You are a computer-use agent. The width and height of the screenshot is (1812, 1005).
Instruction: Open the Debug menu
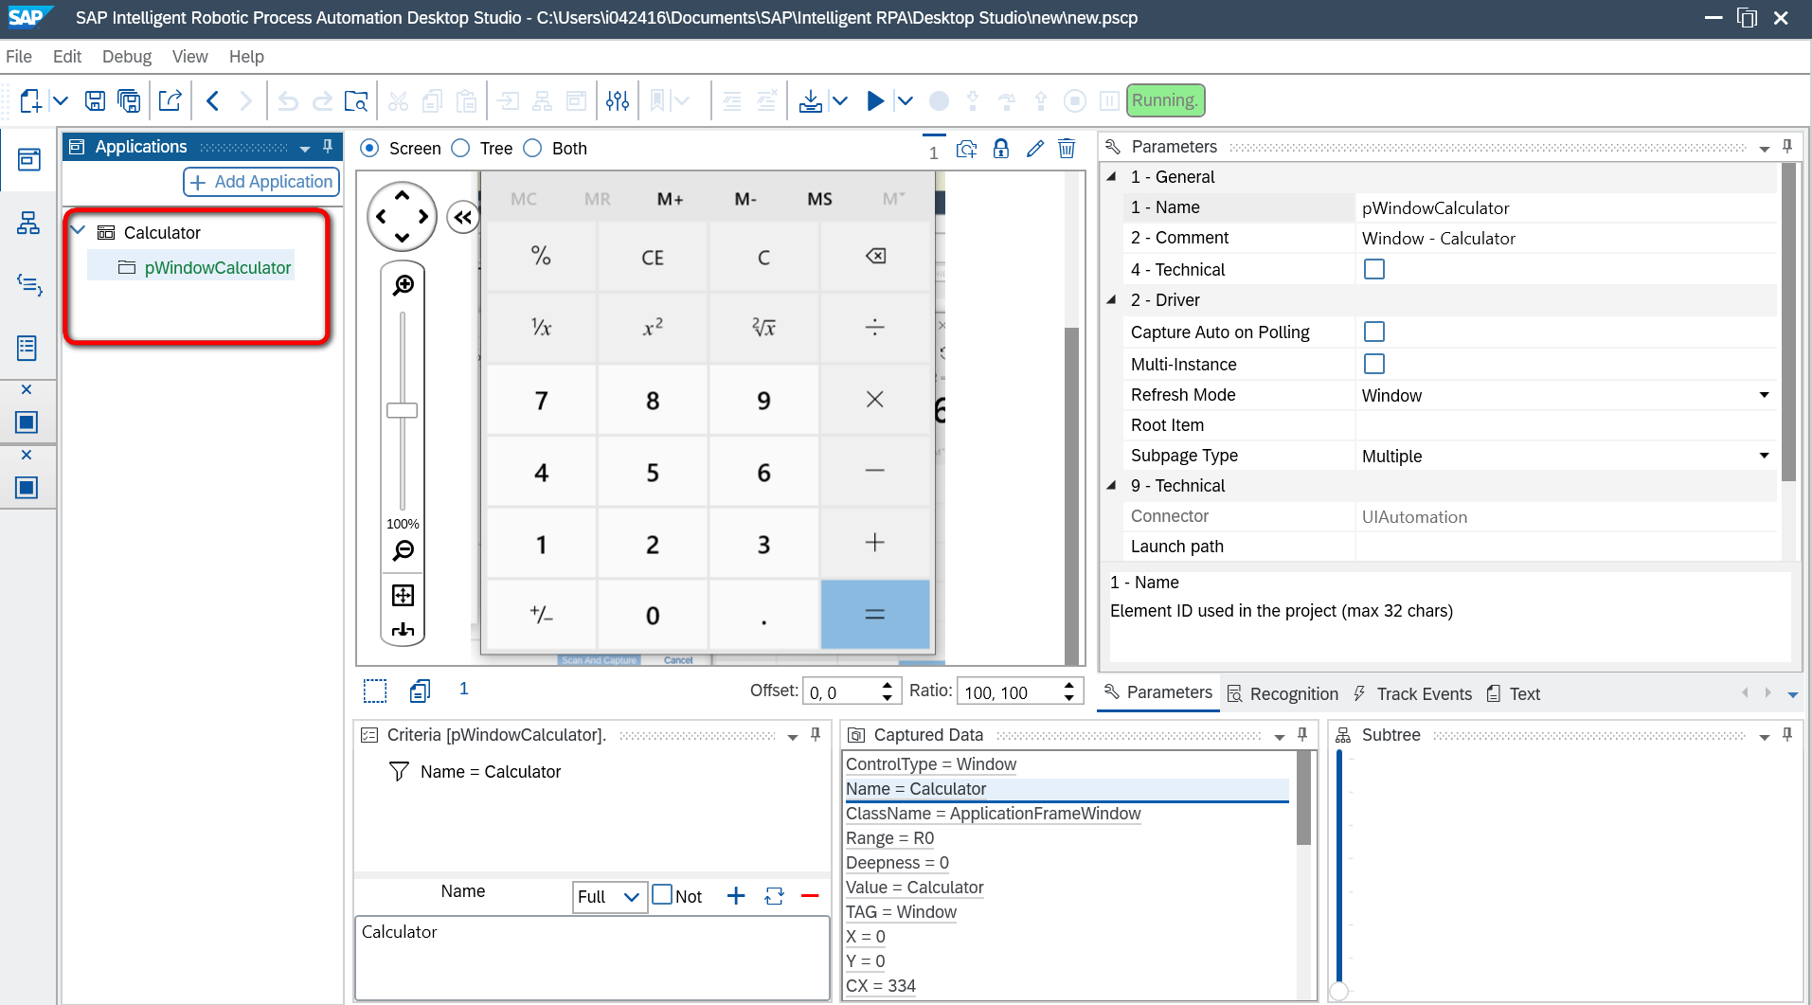127,57
